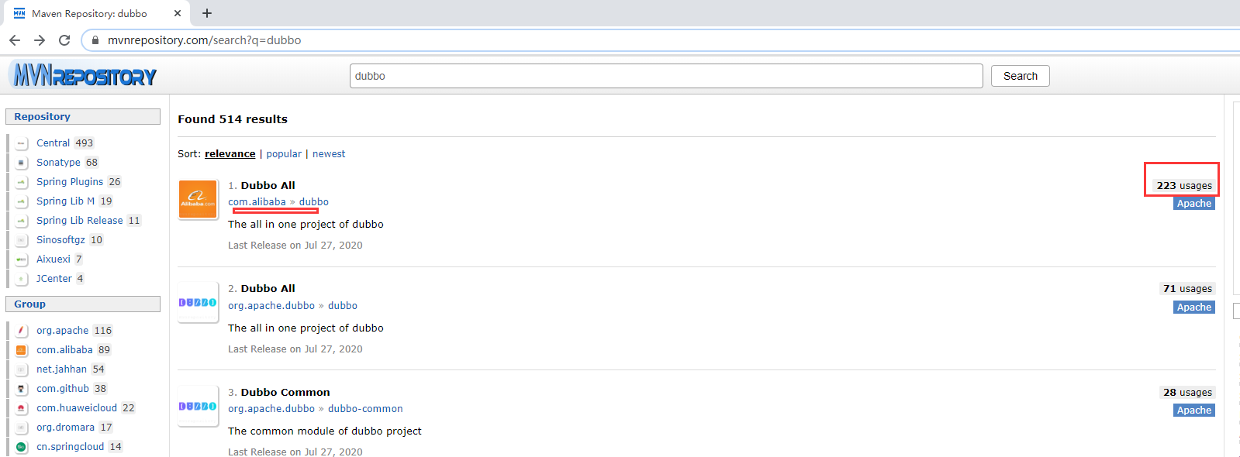Filter by org.apache group link

[x=63, y=331]
